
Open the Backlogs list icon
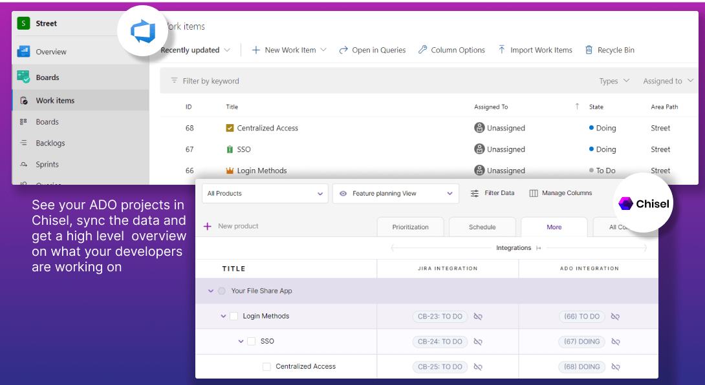[x=23, y=143]
